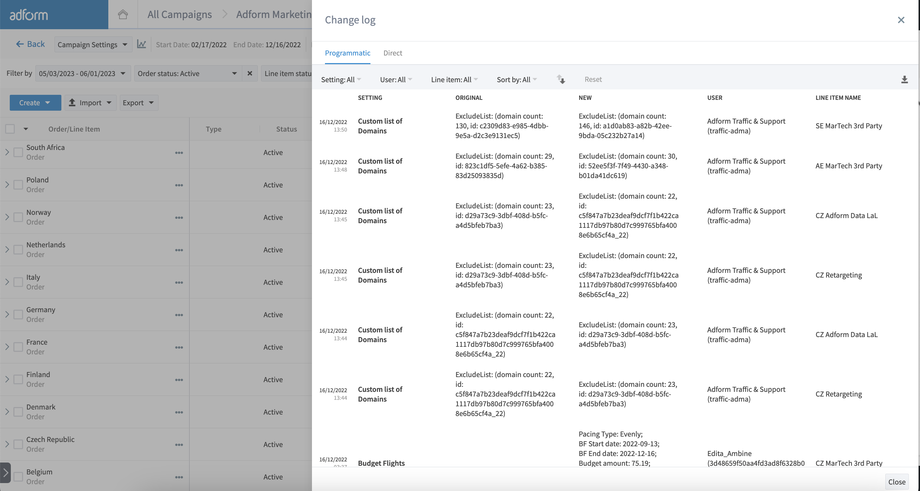The width and height of the screenshot is (920, 491).
Task: Download the change log
Action: pyautogui.click(x=904, y=79)
